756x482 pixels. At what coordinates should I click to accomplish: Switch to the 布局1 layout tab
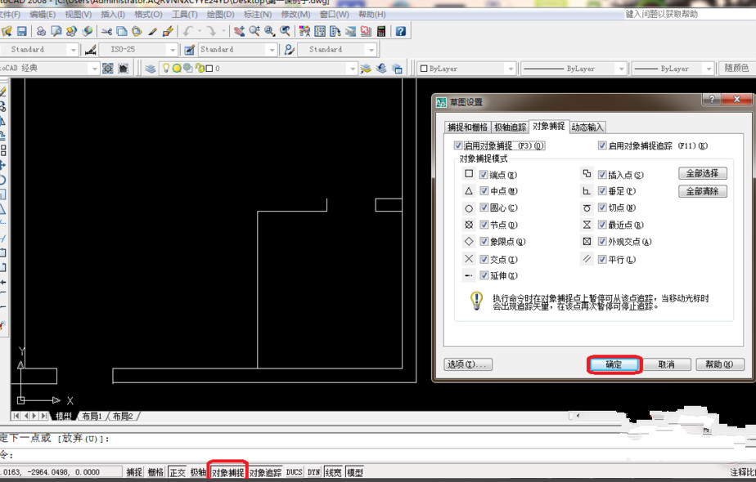(91, 416)
